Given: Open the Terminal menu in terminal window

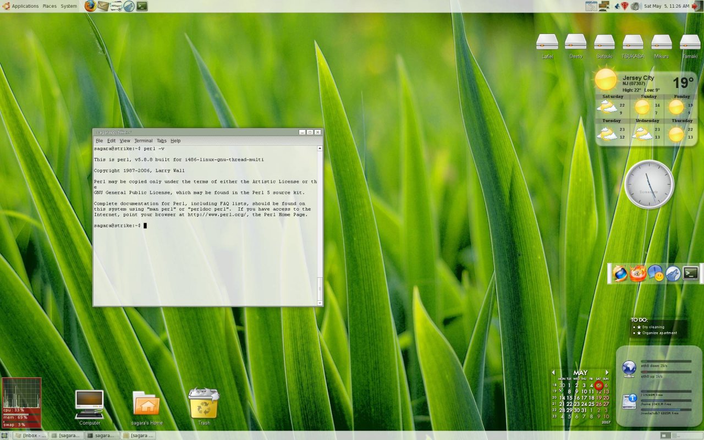Looking at the screenshot, I should [144, 141].
